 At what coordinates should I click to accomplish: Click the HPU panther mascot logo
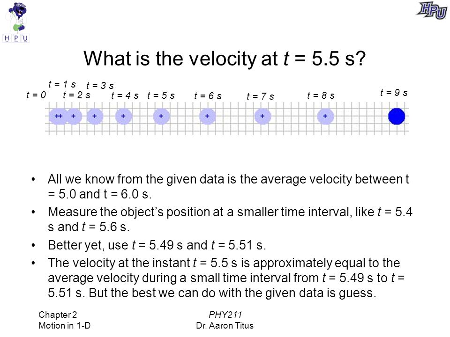click(x=16, y=22)
